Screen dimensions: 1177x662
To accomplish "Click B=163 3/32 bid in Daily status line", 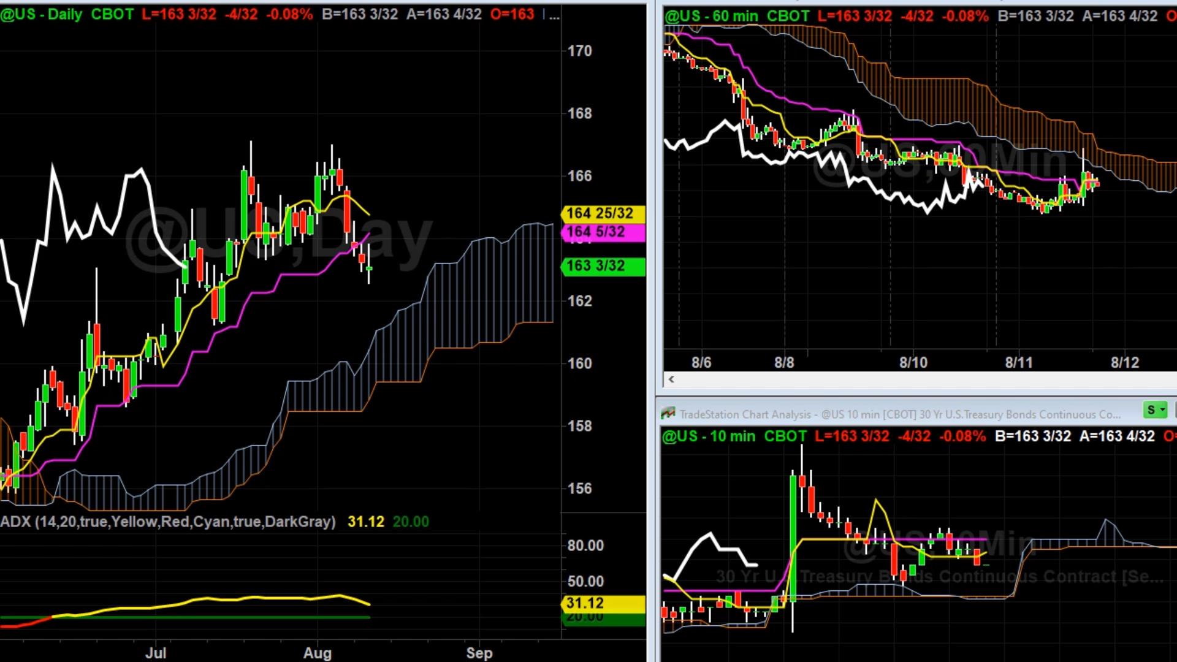I will [360, 14].
